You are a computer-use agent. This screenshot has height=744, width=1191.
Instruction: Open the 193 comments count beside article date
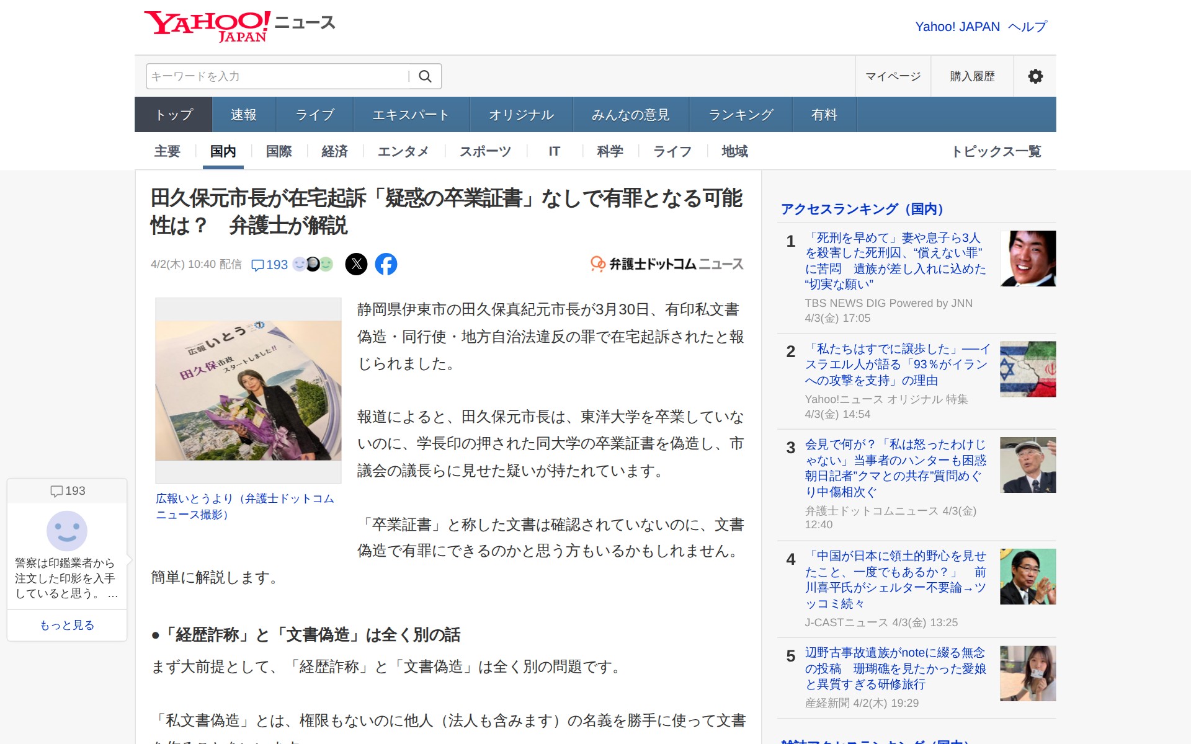270,265
